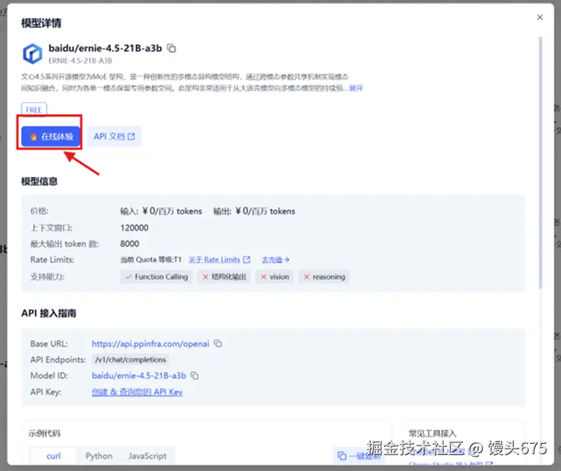Open the create and view API Key link
Image resolution: width=561 pixels, height=471 pixels.
[x=137, y=392]
